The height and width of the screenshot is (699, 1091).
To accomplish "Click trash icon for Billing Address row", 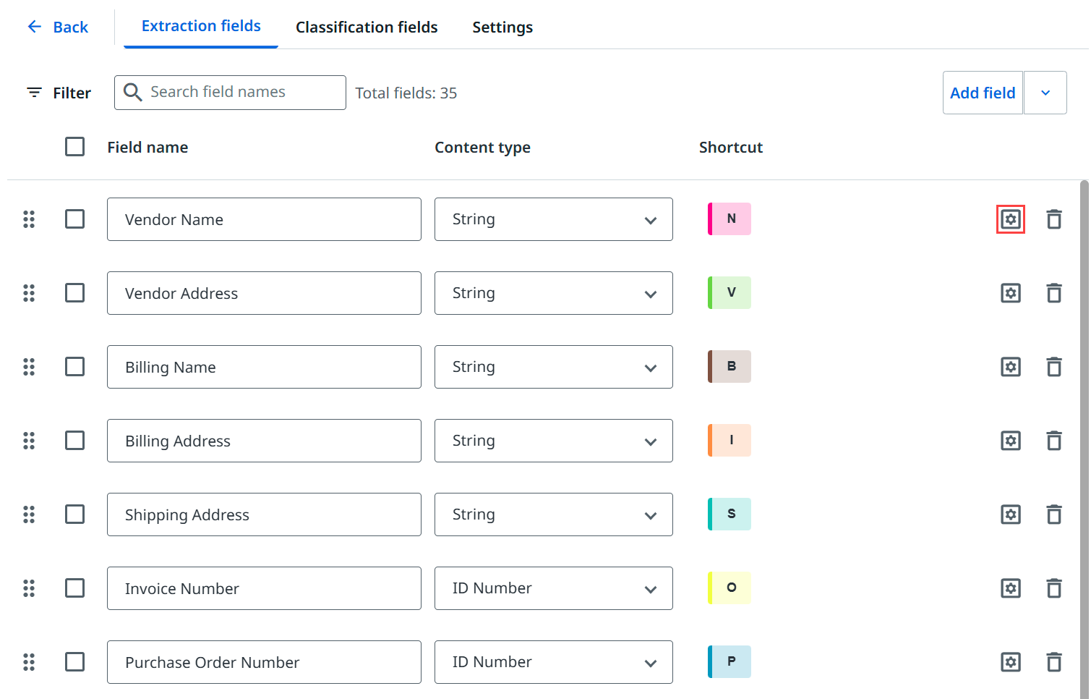I will click(1054, 441).
